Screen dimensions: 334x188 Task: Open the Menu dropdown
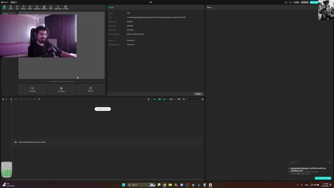pos(13,2)
